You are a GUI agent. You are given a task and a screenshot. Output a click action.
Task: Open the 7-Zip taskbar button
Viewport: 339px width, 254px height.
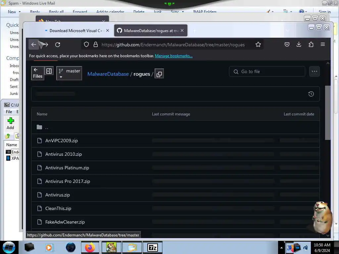tap(153, 247)
